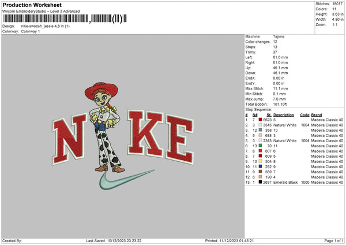The width and height of the screenshot is (346, 245).
Task: Click code 1000 in the Emerald Black row
Action: coord(305,182)
